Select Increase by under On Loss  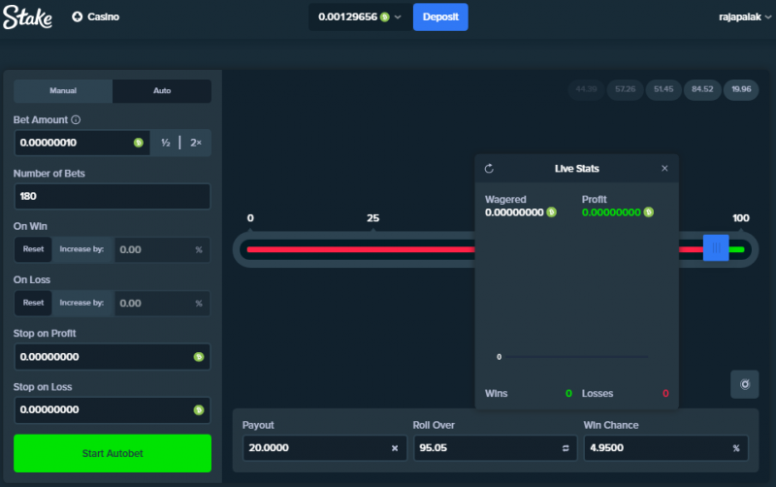[81, 303]
